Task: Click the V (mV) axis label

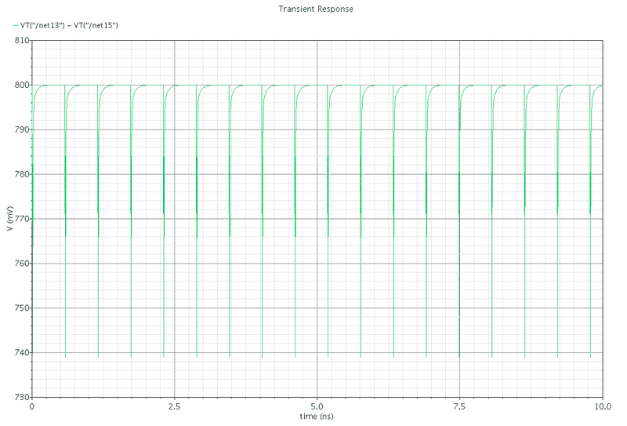Action: [x=10, y=219]
